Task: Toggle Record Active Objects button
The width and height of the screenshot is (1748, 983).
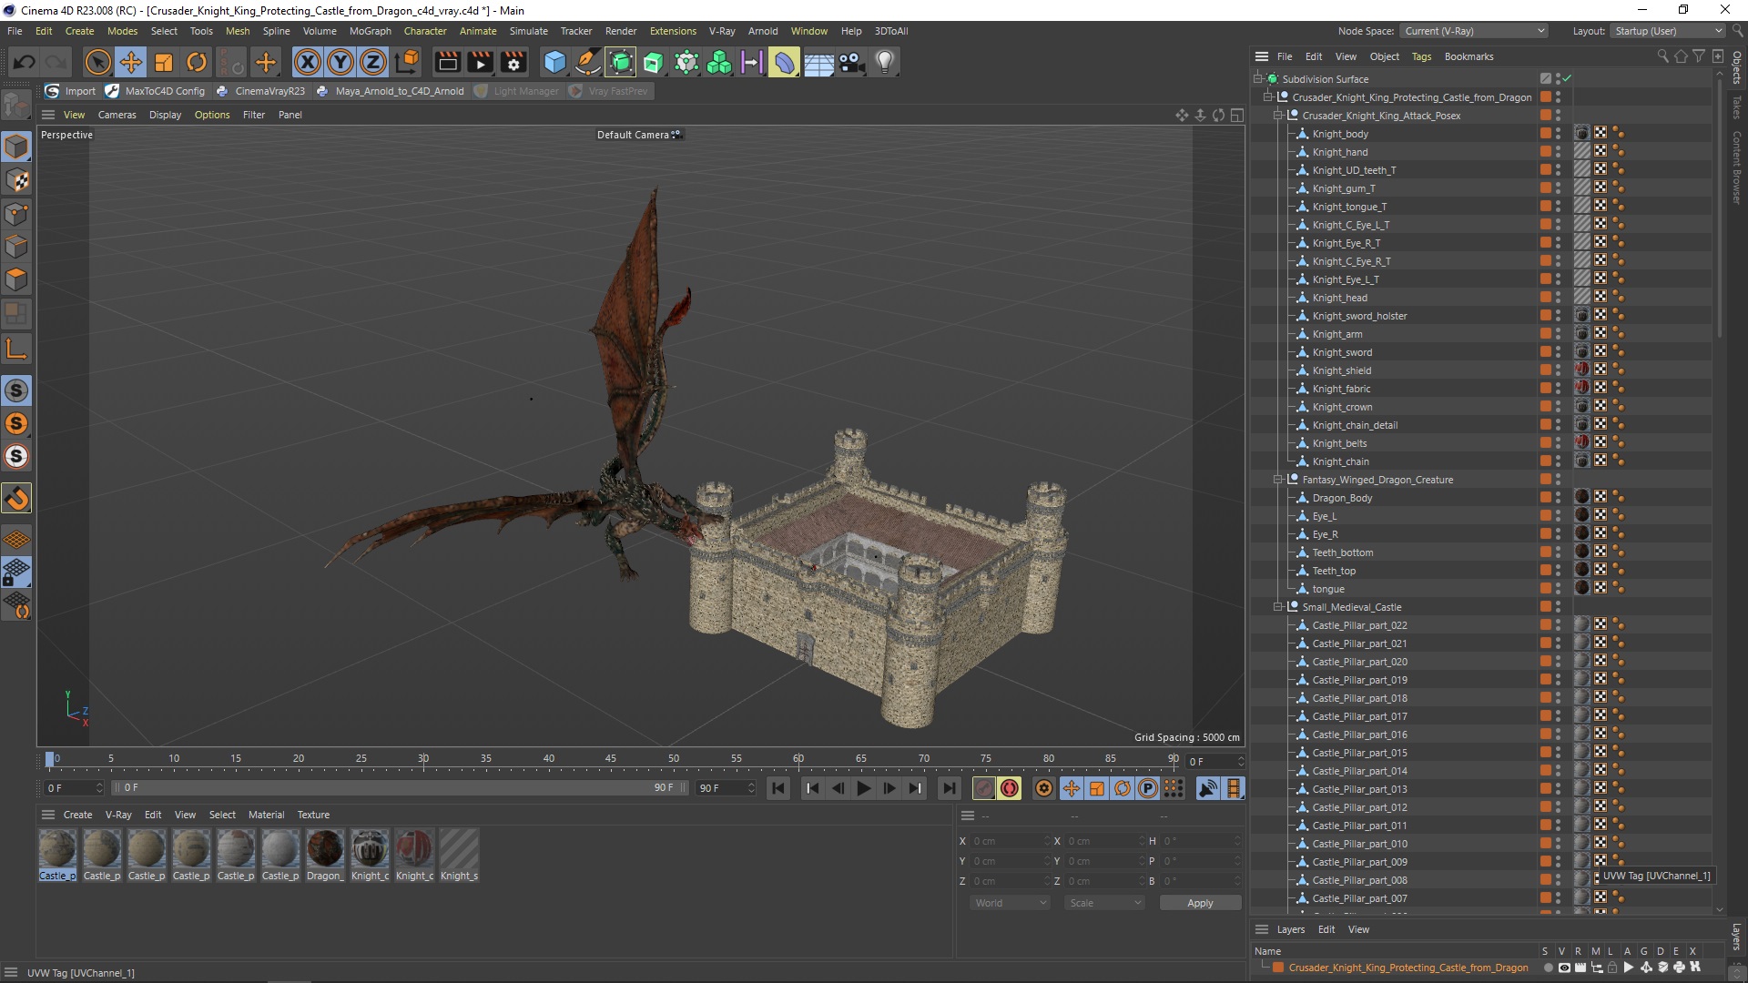Action: (984, 788)
